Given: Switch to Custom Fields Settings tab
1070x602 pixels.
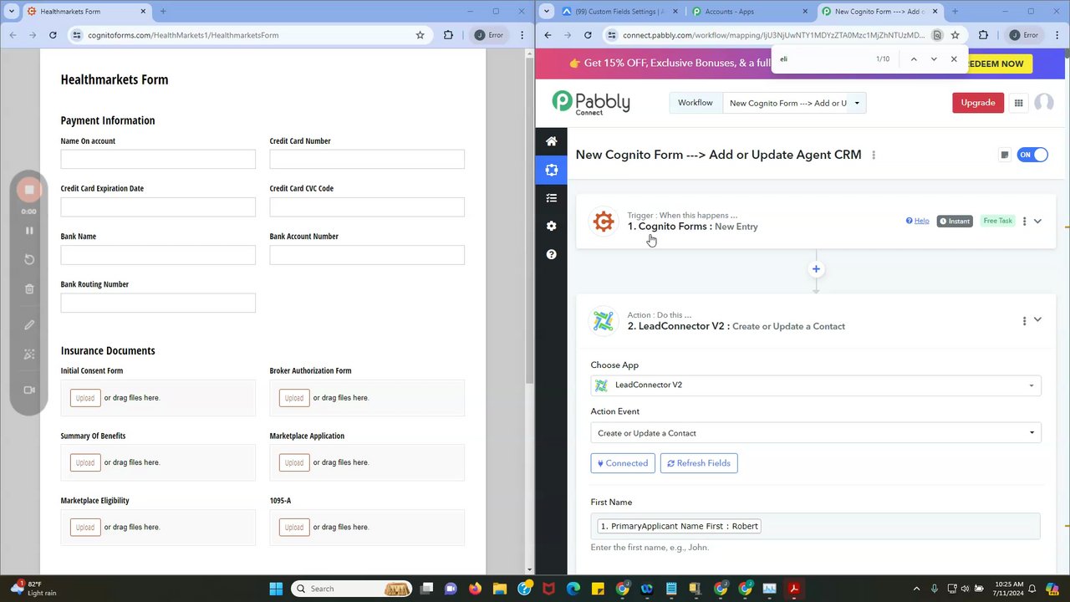Looking at the screenshot, I should point(618,12).
